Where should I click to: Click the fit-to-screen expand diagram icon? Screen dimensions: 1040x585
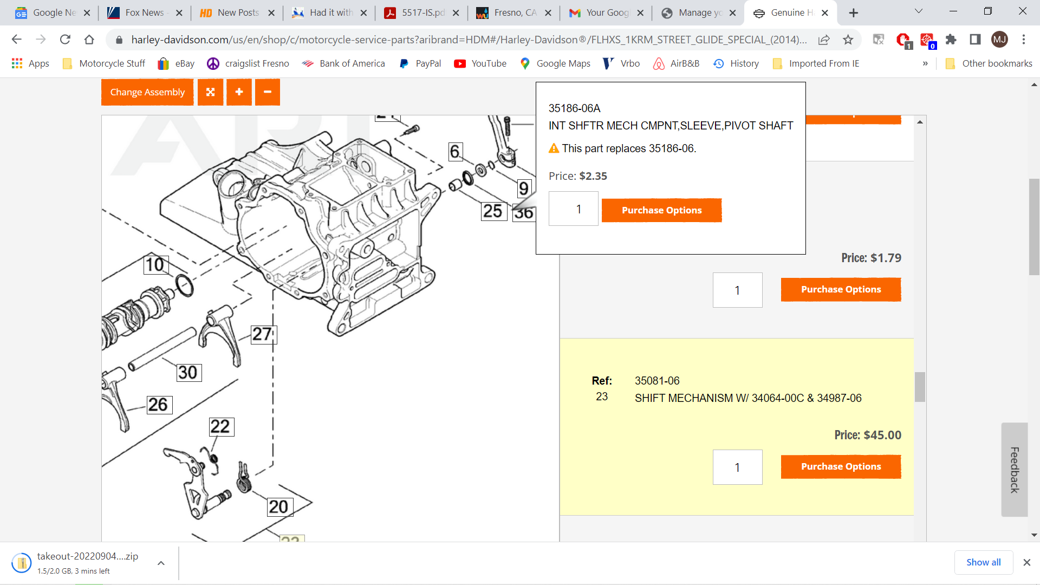pyautogui.click(x=210, y=92)
